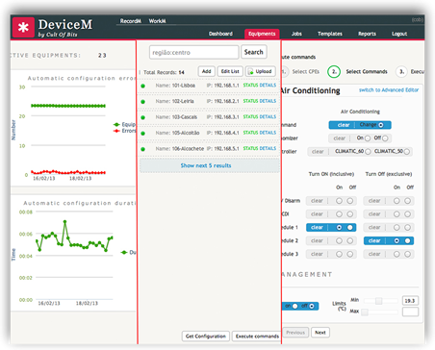
Task: Click the green status dot for 101-Lisboa
Action: pyautogui.click(x=143, y=86)
